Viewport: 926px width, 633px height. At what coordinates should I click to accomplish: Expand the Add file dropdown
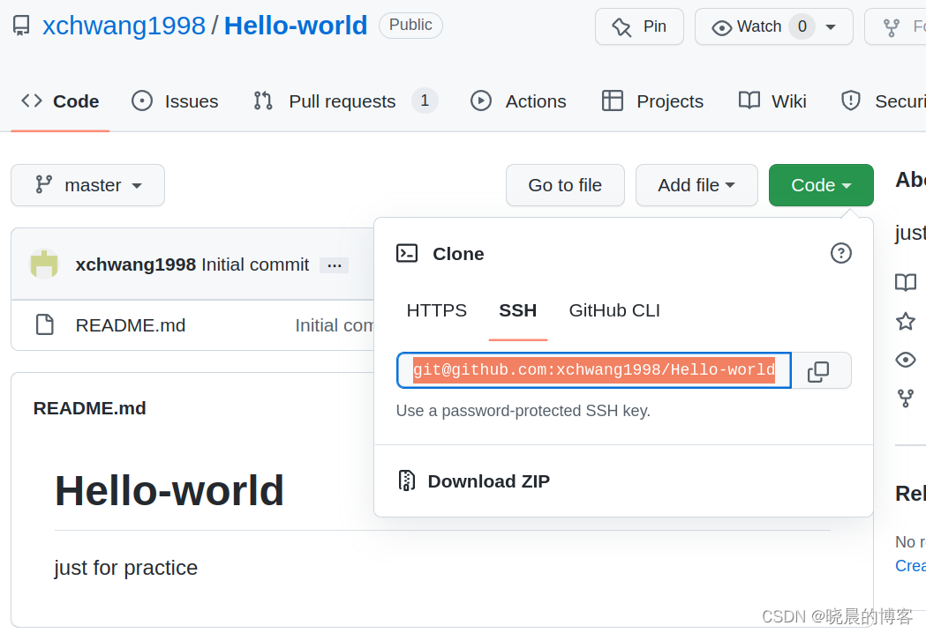tap(696, 185)
